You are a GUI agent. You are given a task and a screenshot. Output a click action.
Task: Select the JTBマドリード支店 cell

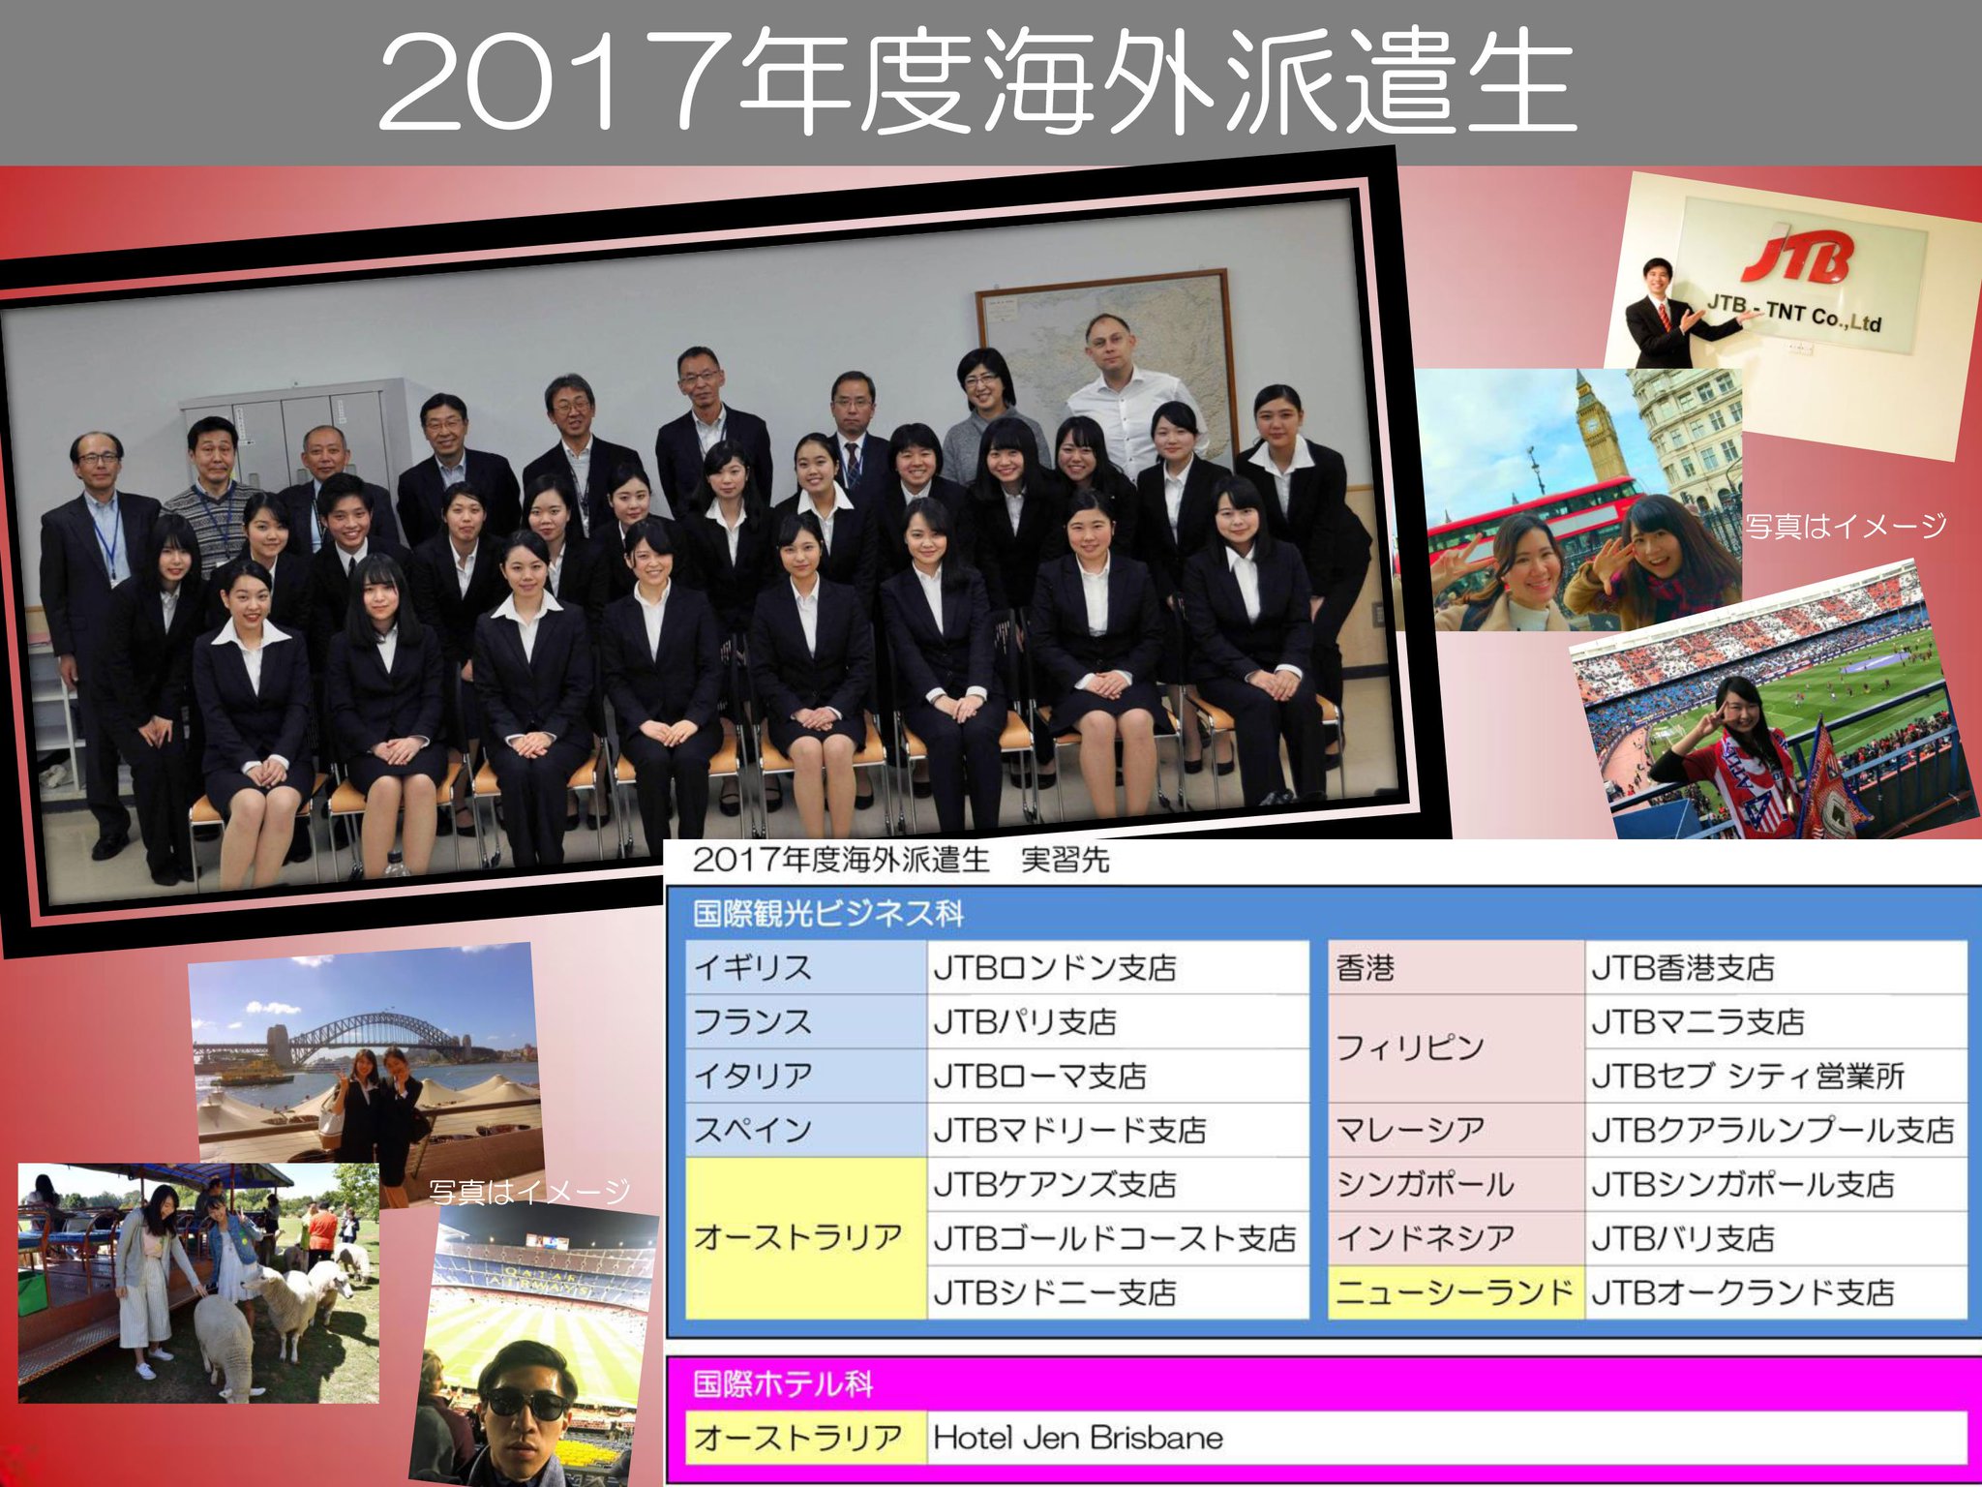[1118, 1130]
